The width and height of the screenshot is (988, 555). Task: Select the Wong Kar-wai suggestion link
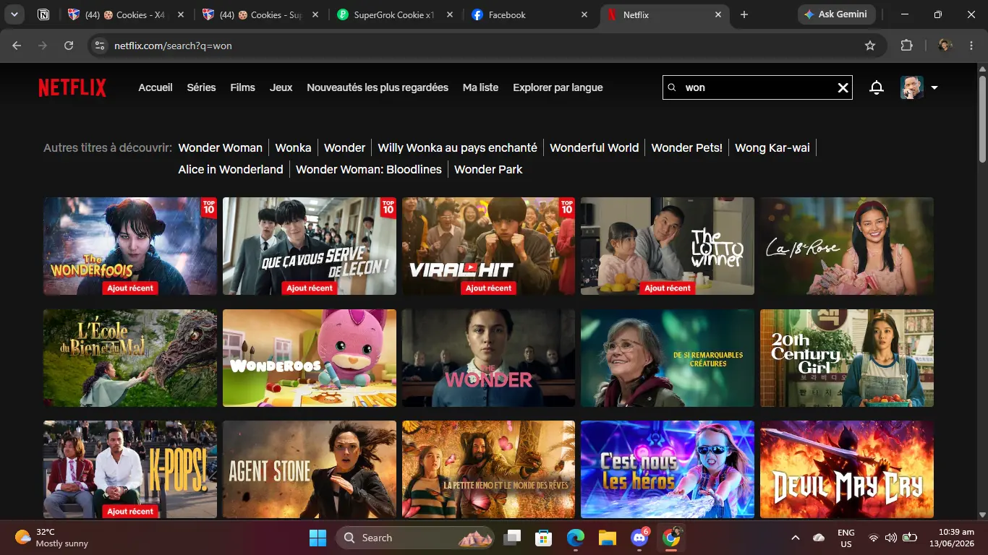pos(772,147)
